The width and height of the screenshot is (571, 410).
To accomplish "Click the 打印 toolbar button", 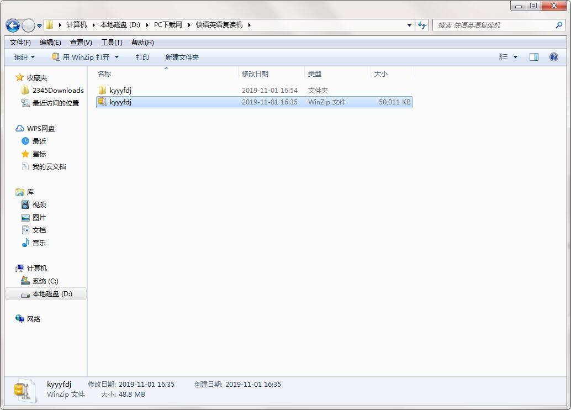I will [x=142, y=57].
